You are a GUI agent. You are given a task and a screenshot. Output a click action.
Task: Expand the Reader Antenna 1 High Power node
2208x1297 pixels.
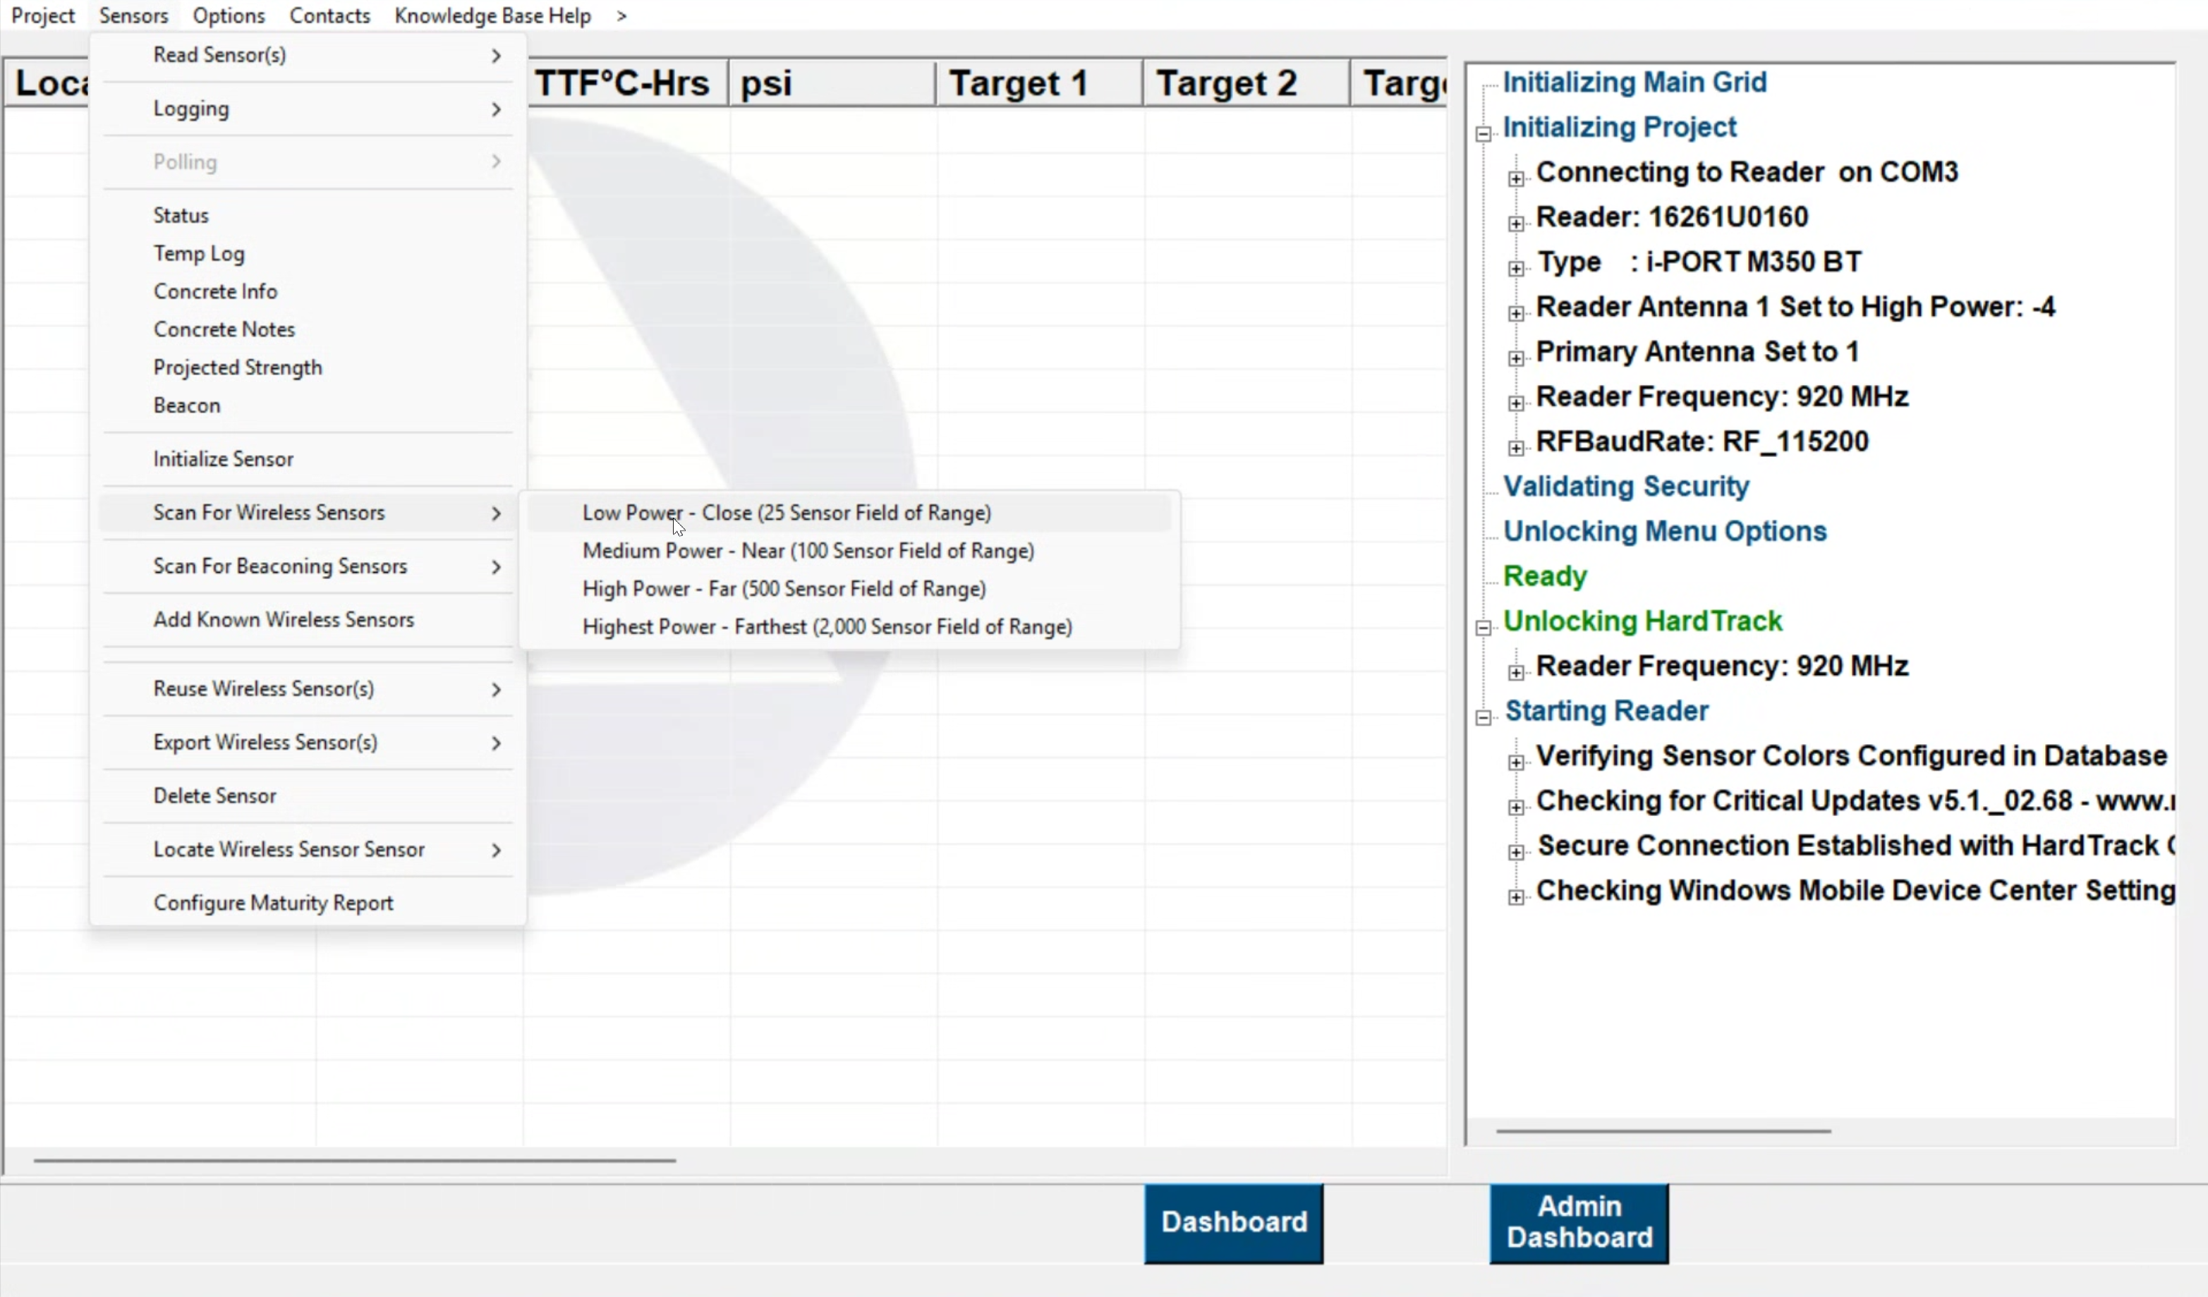(x=1516, y=314)
